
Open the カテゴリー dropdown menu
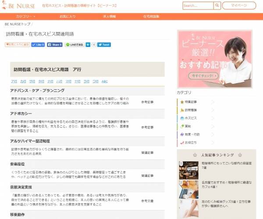[22, 17]
